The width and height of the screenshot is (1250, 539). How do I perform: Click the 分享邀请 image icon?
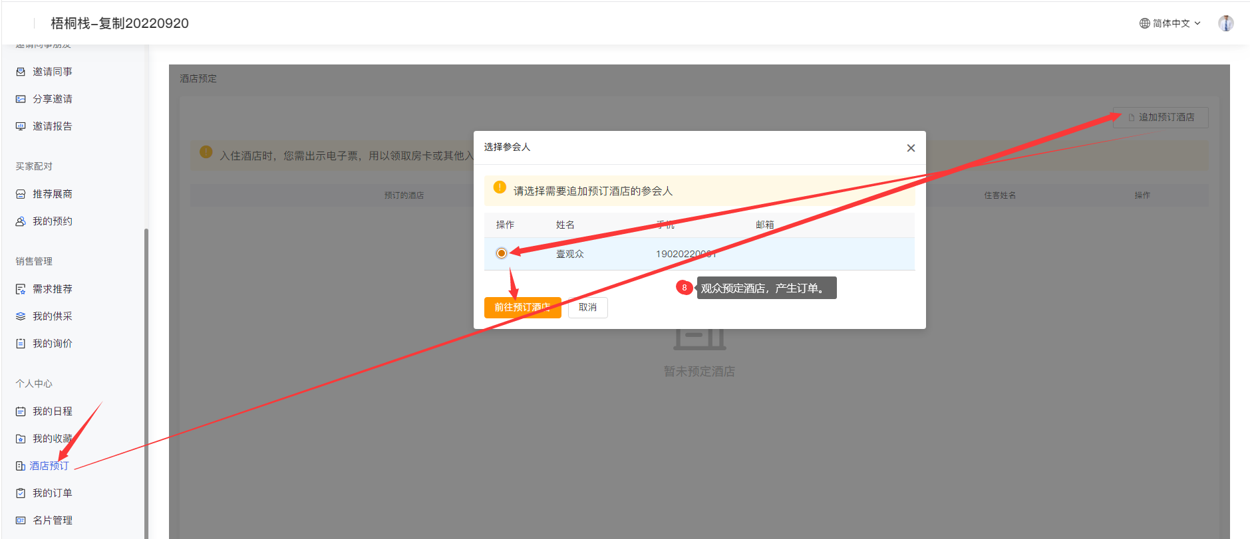(21, 99)
